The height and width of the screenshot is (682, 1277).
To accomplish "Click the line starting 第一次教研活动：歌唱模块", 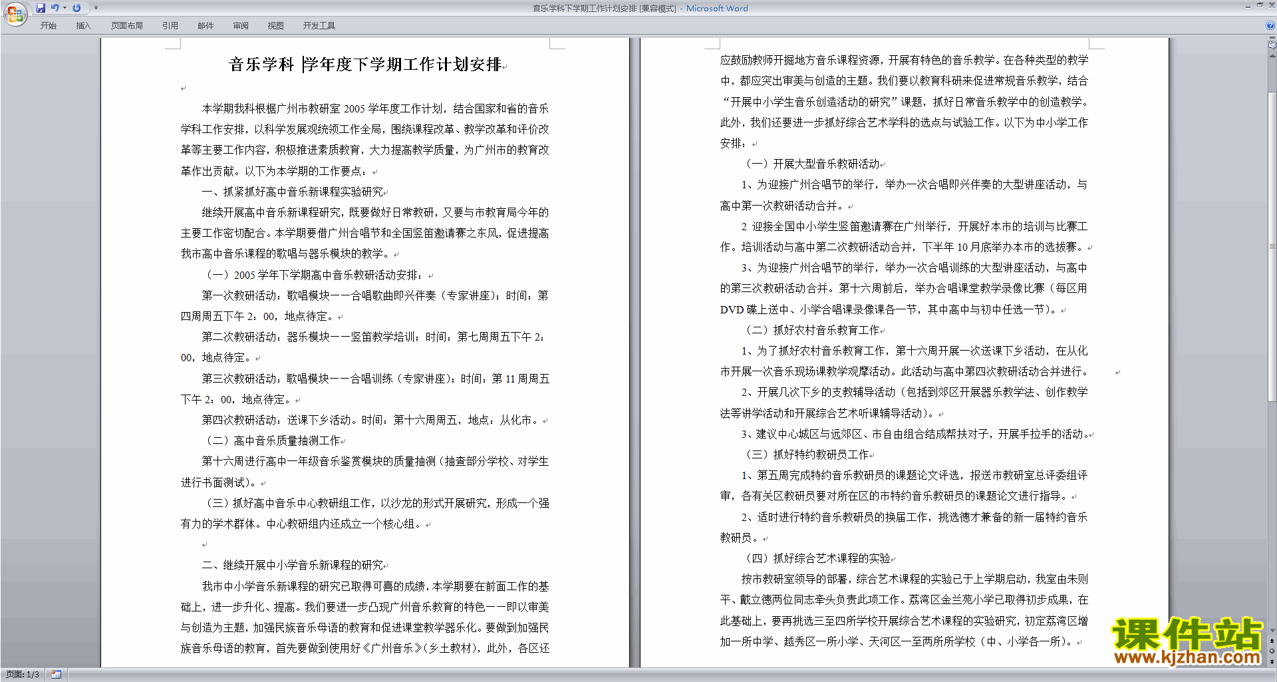I will point(375,295).
